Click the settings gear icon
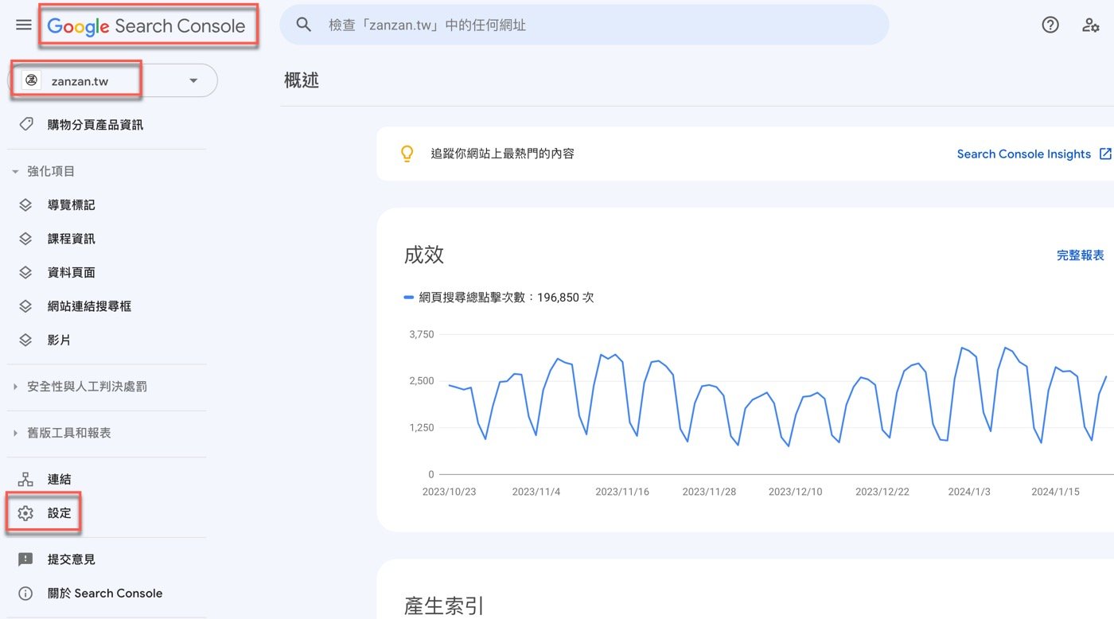The height and width of the screenshot is (619, 1114). [x=25, y=513]
